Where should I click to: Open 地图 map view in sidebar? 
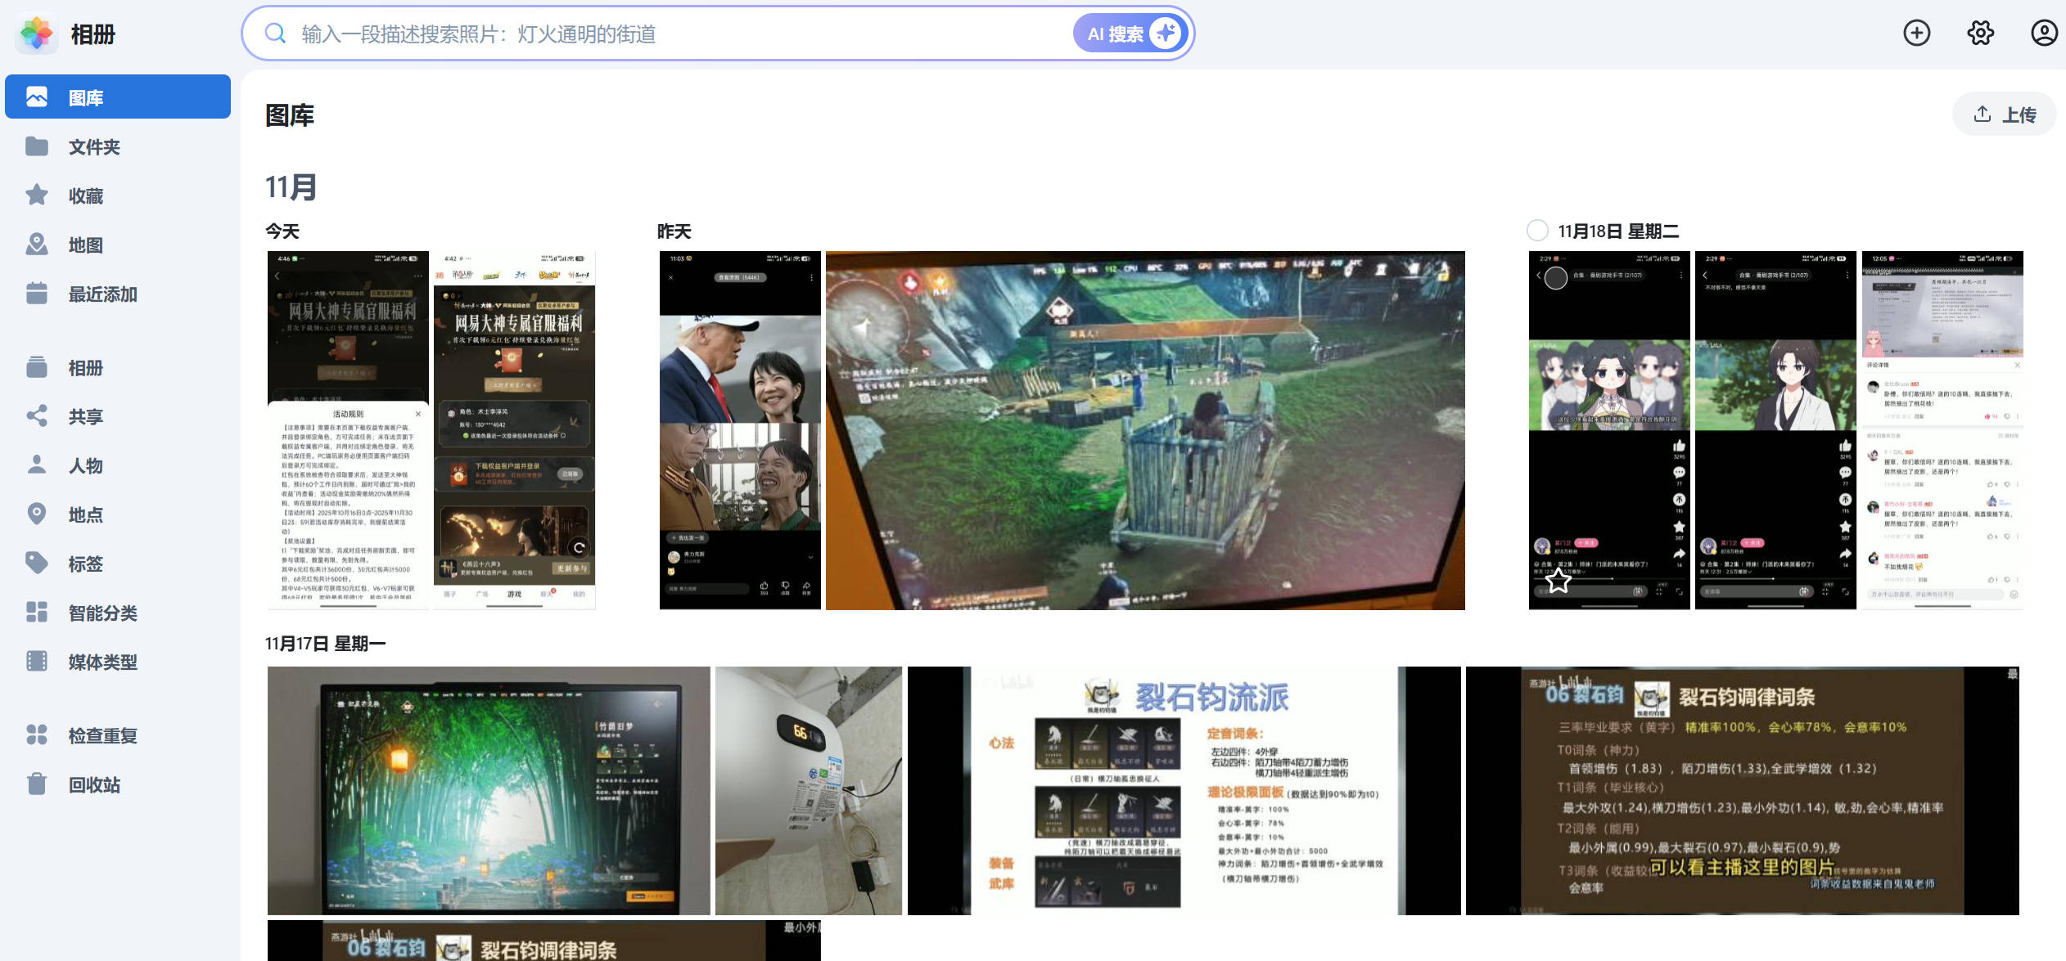point(85,245)
